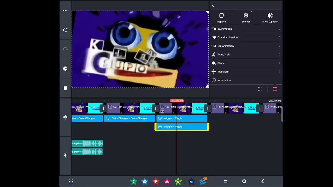Select the cut-off "nger – Color Changer" clip
This screenshot has height=187, width=333.
(87, 118)
